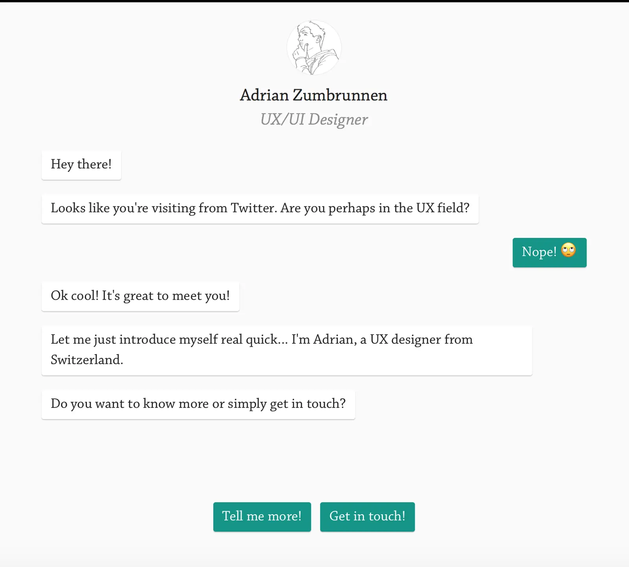This screenshot has height=567, width=629.
Task: Click the "Ok cool! It's great to meet you!" bubble
Action: click(x=140, y=296)
